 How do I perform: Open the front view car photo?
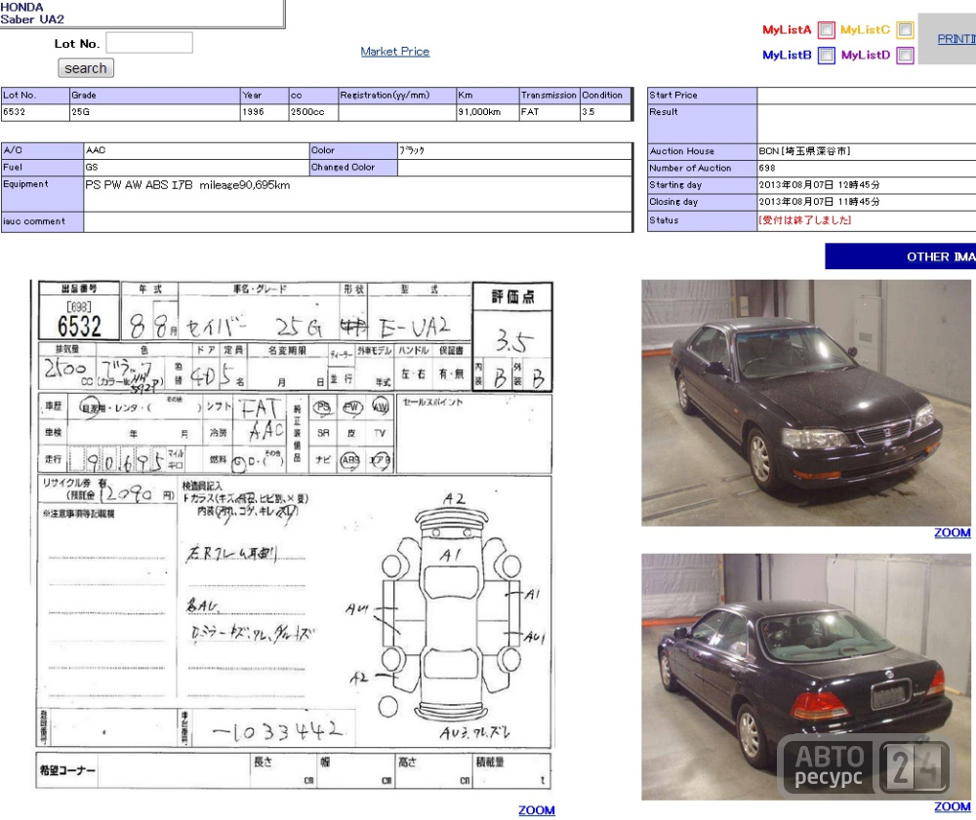[x=806, y=403]
